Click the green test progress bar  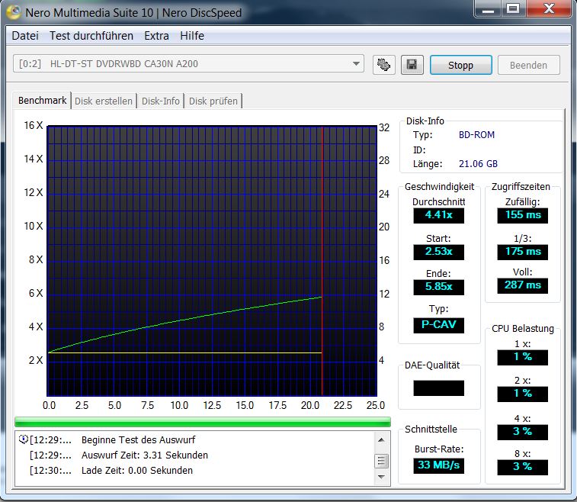(203, 422)
